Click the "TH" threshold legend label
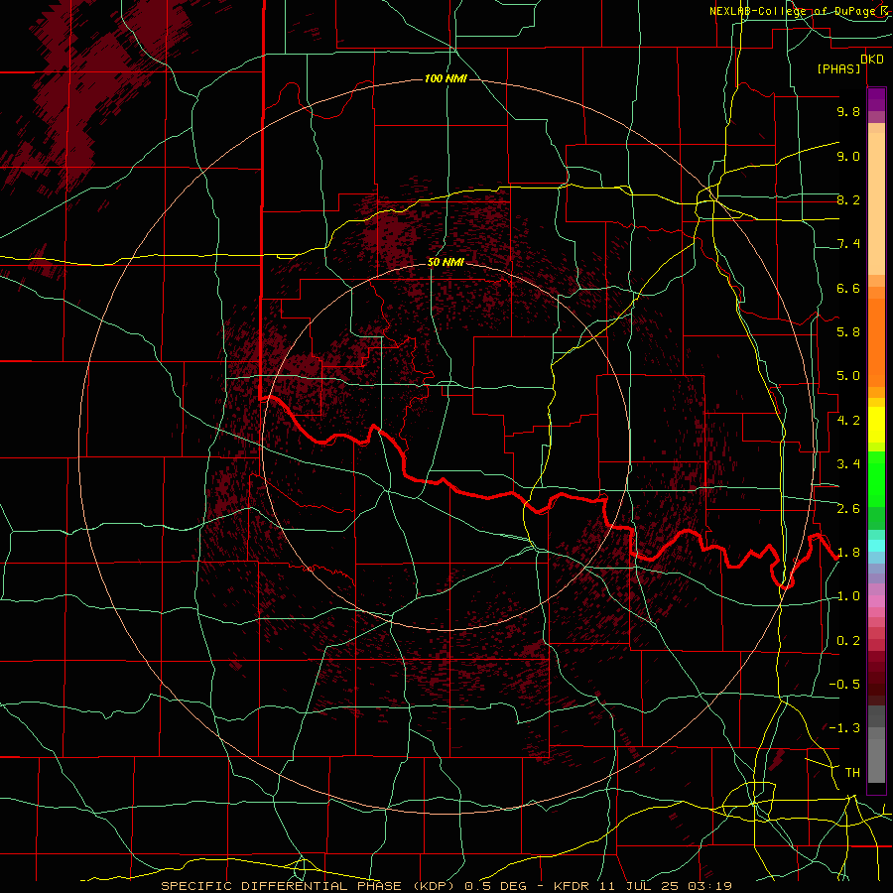This screenshot has width=893, height=893. (852, 773)
